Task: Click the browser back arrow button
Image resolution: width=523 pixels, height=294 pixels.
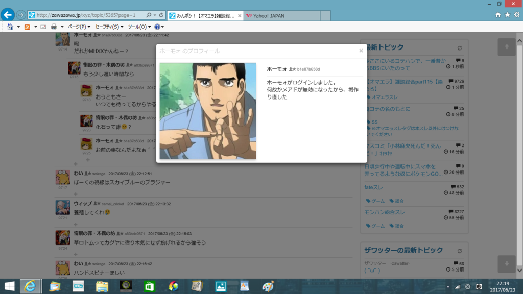Action: (x=8, y=15)
